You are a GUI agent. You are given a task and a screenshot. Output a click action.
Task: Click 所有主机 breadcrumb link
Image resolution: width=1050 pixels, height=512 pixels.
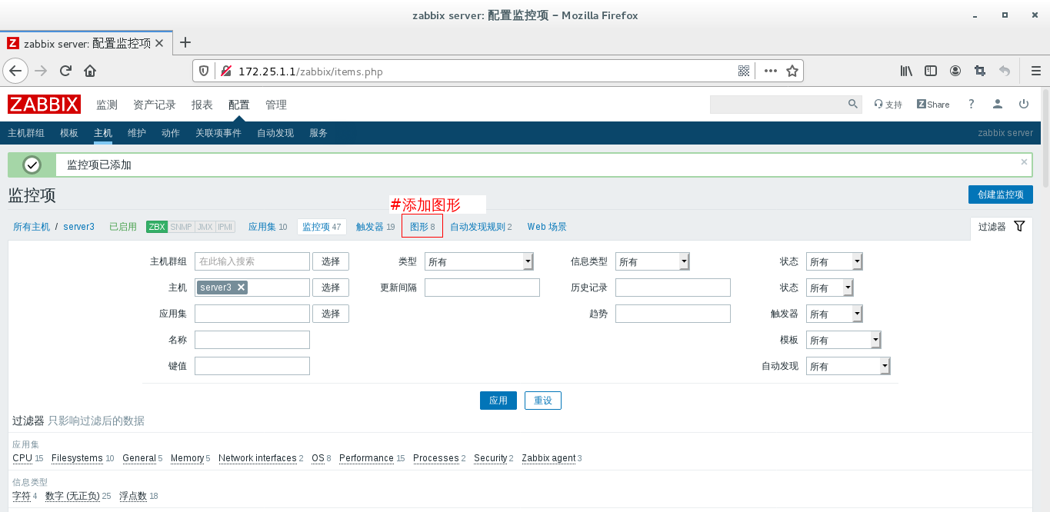[x=32, y=227]
